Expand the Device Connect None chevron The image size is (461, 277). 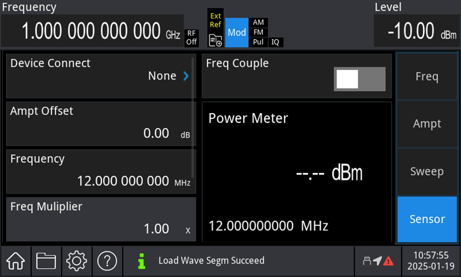point(186,76)
